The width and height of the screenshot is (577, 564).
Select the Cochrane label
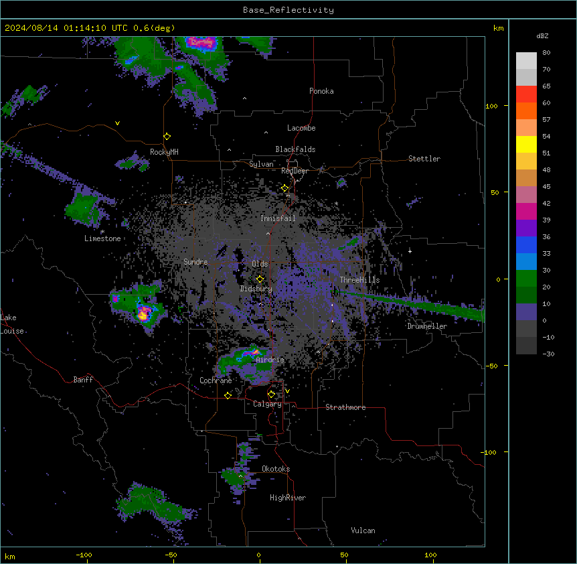coord(216,380)
